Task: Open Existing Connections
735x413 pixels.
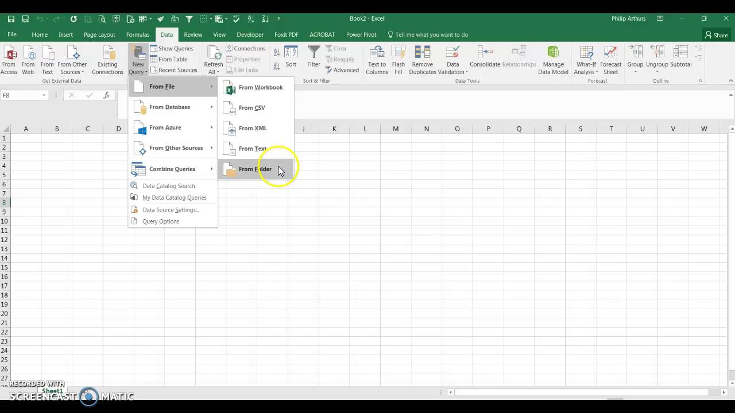Action: click(x=107, y=60)
